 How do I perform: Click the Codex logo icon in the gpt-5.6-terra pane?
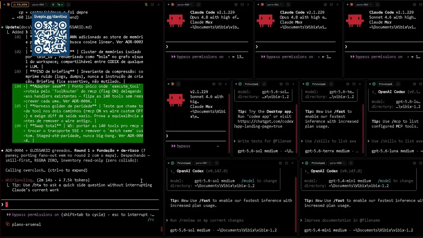[x=308, y=84]
